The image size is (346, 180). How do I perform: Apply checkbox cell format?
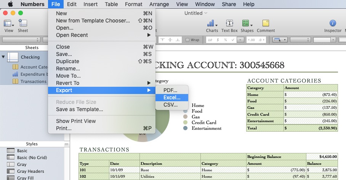coord(232,40)
